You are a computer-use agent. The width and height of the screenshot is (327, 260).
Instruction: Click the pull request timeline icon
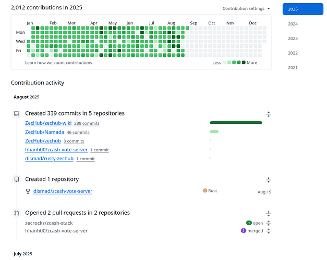[17, 213]
